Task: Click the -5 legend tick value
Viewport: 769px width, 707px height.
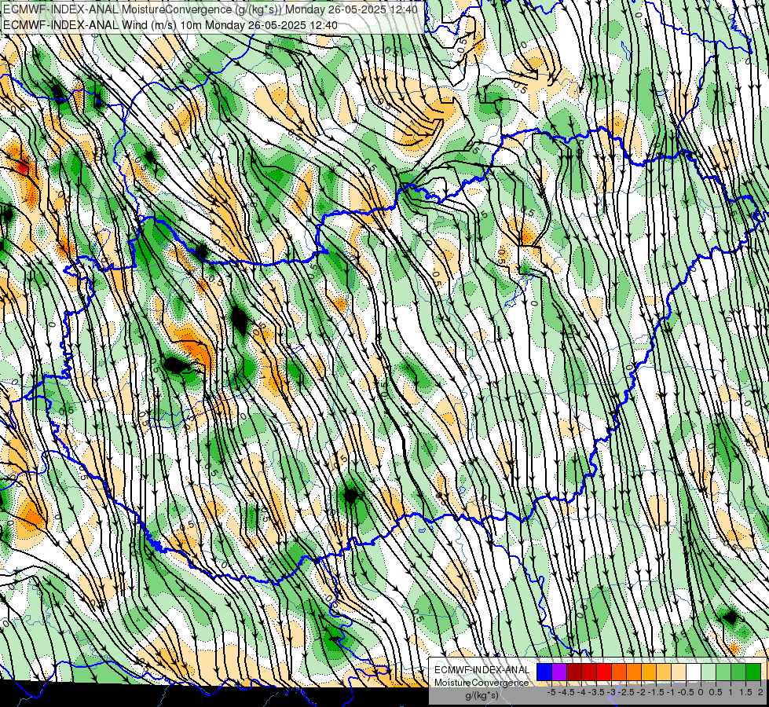Action: [551, 692]
